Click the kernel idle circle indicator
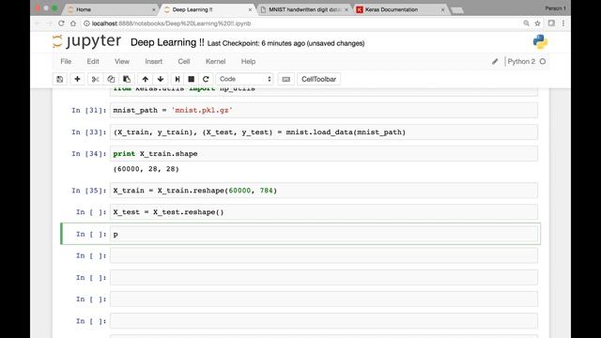The image size is (601, 338). 543,61
